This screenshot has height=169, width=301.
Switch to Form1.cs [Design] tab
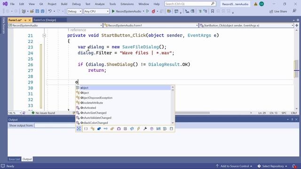45,20
